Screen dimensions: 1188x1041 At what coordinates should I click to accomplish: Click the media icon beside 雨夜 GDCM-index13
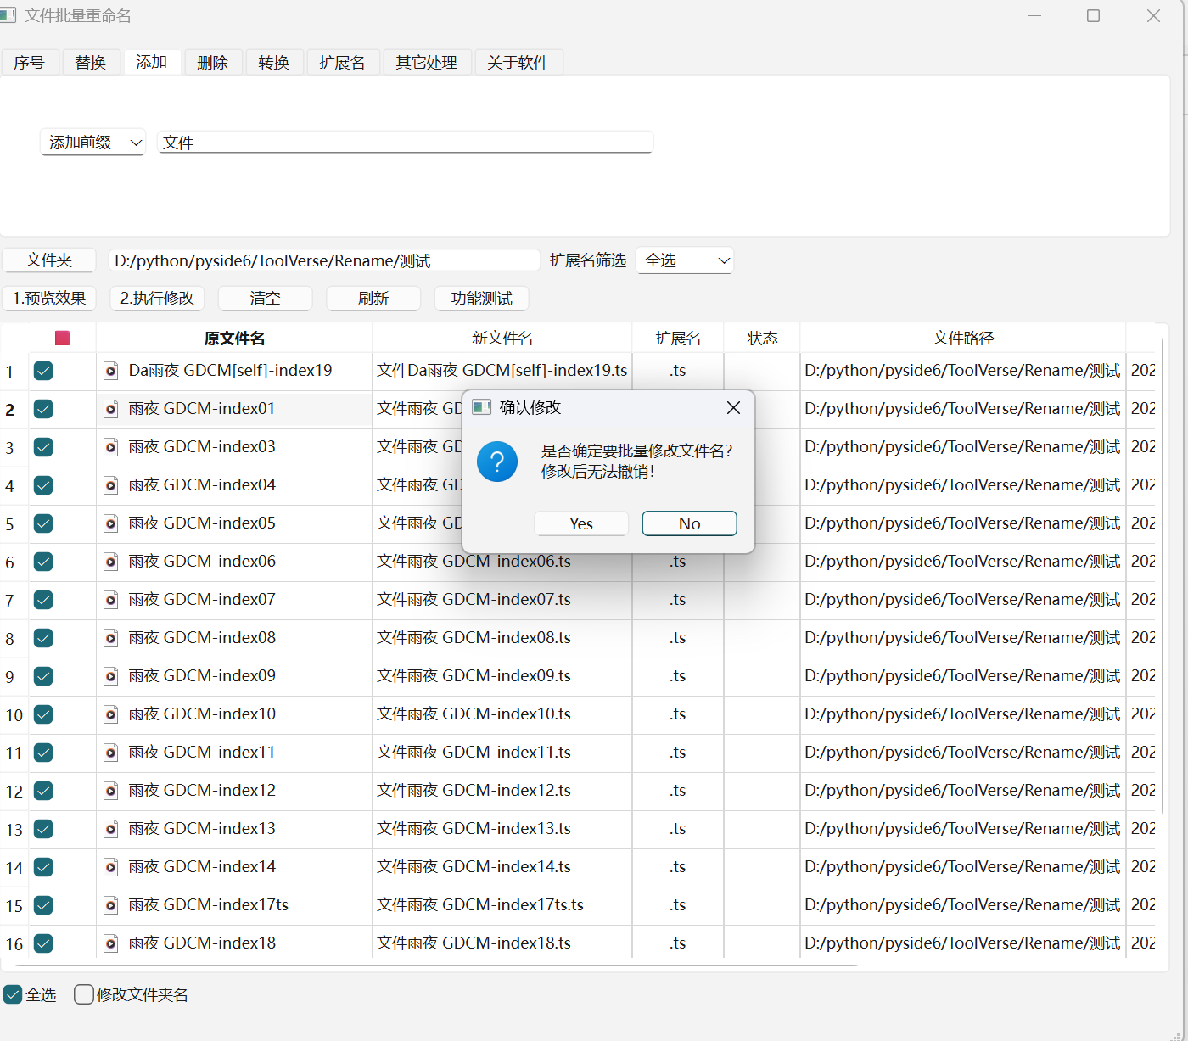(111, 829)
